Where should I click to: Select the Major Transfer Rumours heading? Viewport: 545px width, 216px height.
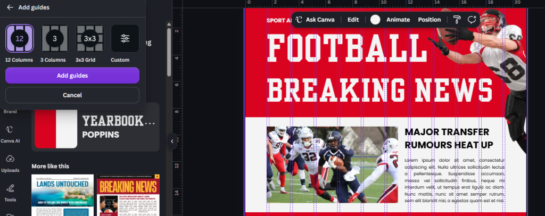[449, 138]
